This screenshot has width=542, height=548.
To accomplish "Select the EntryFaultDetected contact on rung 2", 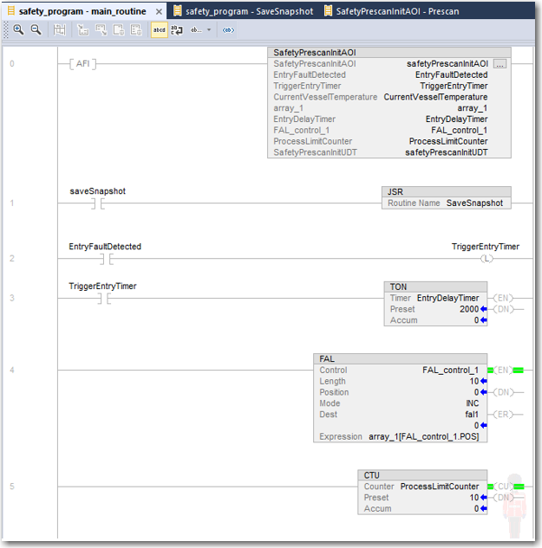I will click(x=106, y=259).
